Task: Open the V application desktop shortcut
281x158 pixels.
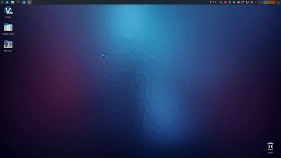Action: pyautogui.click(x=8, y=12)
